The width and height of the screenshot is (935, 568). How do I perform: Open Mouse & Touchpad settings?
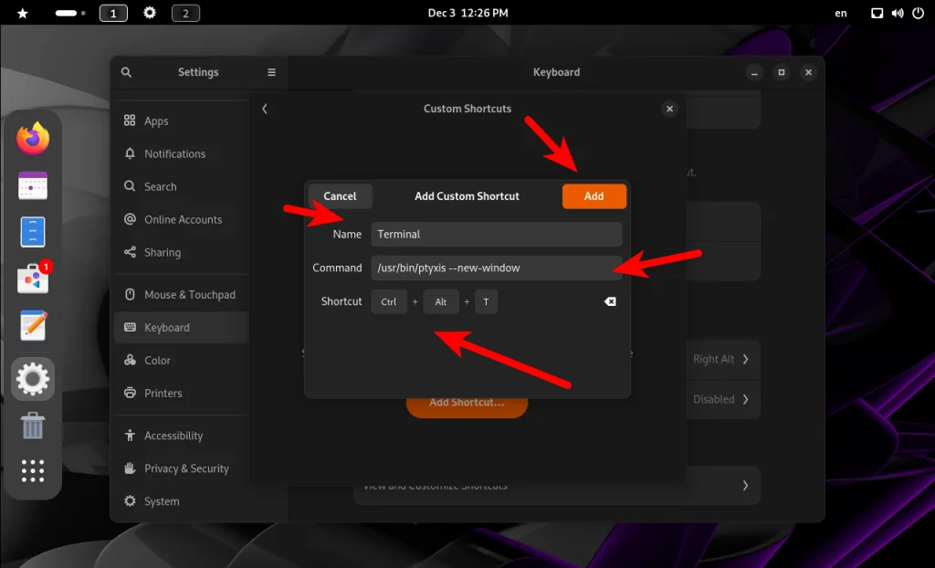tap(182, 295)
